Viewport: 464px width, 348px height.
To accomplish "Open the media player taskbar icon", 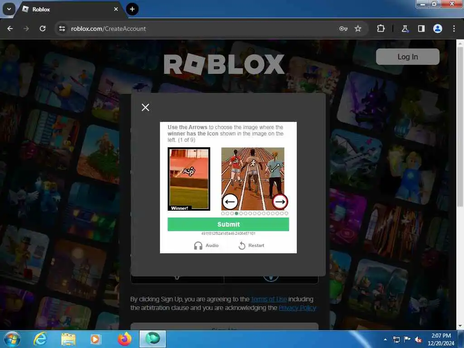I will click(x=95, y=339).
